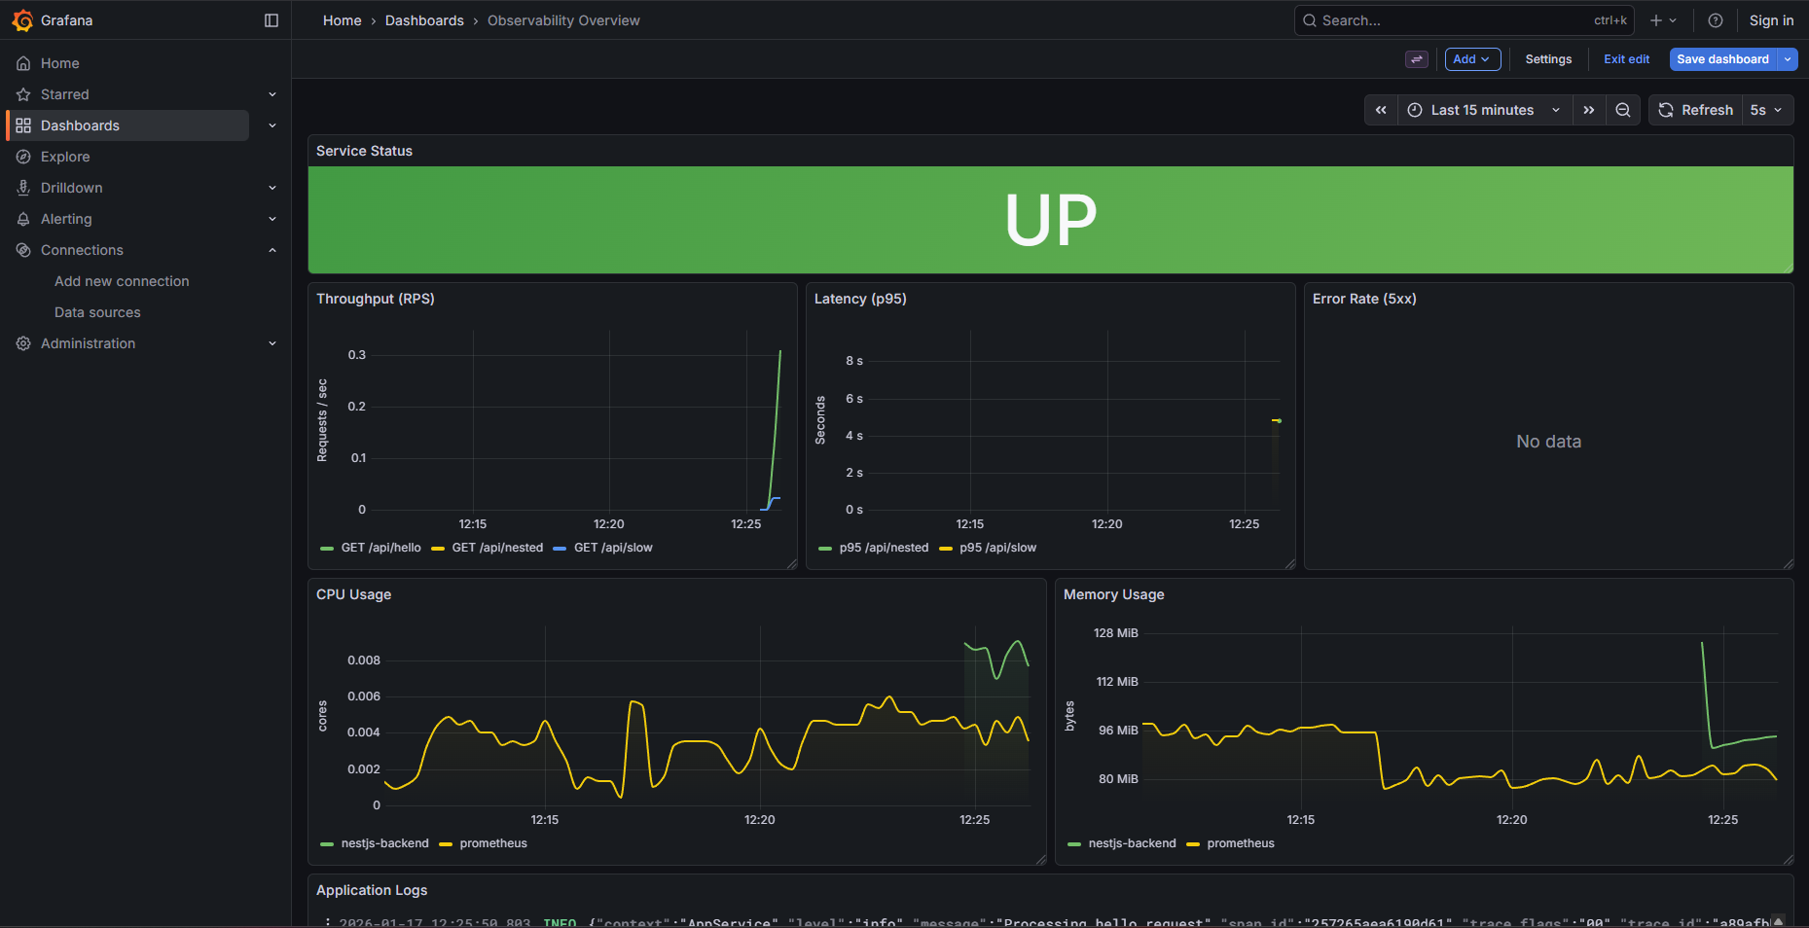The height and width of the screenshot is (928, 1809).
Task: Collapse the Connections sidebar section
Action: (272, 250)
